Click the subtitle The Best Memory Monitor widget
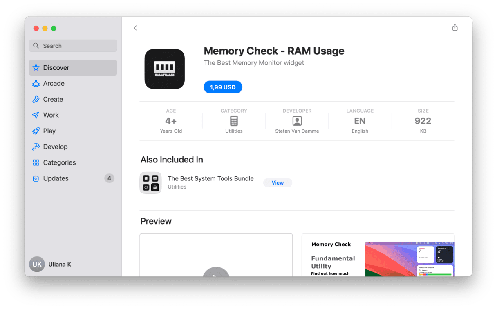497x309 pixels. pos(254,63)
